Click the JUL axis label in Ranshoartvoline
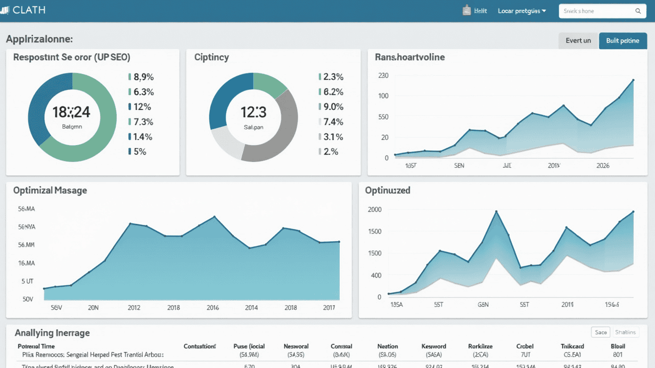 click(507, 166)
